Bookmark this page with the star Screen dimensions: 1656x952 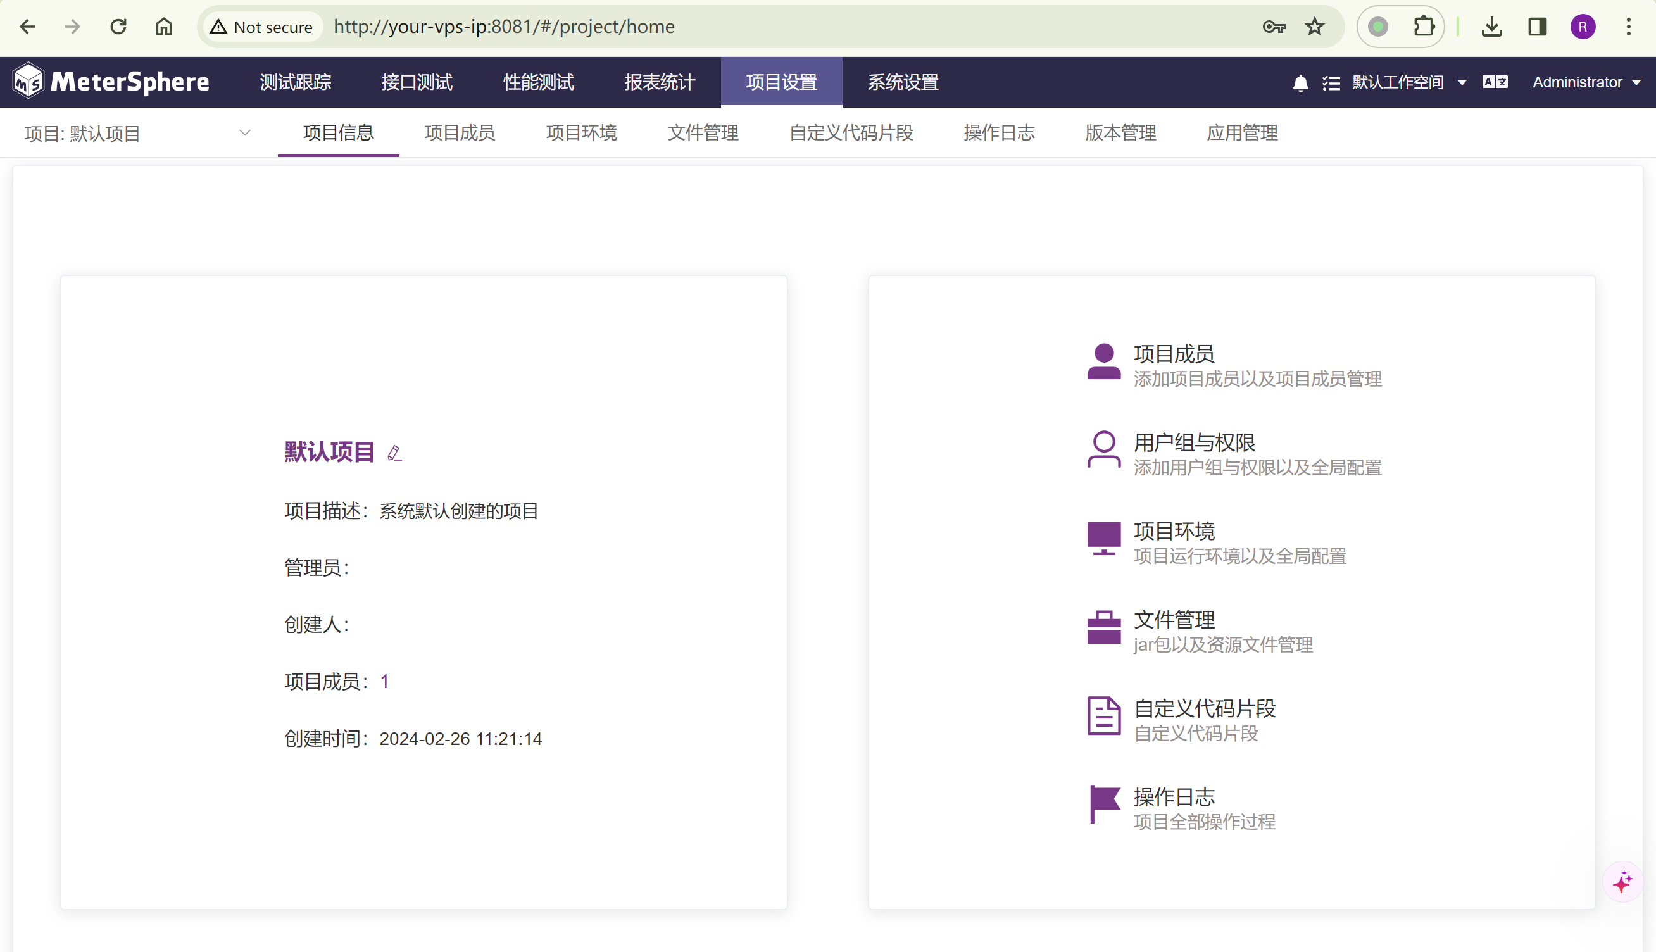click(x=1315, y=27)
